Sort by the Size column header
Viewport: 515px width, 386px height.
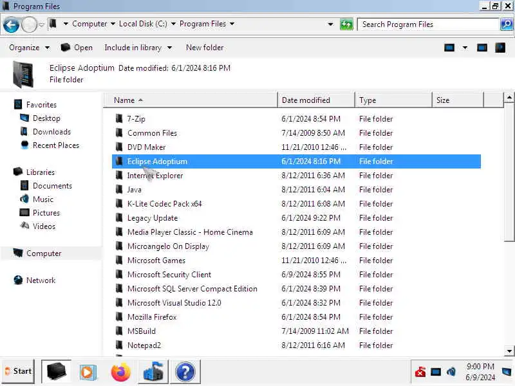pyautogui.click(x=458, y=100)
